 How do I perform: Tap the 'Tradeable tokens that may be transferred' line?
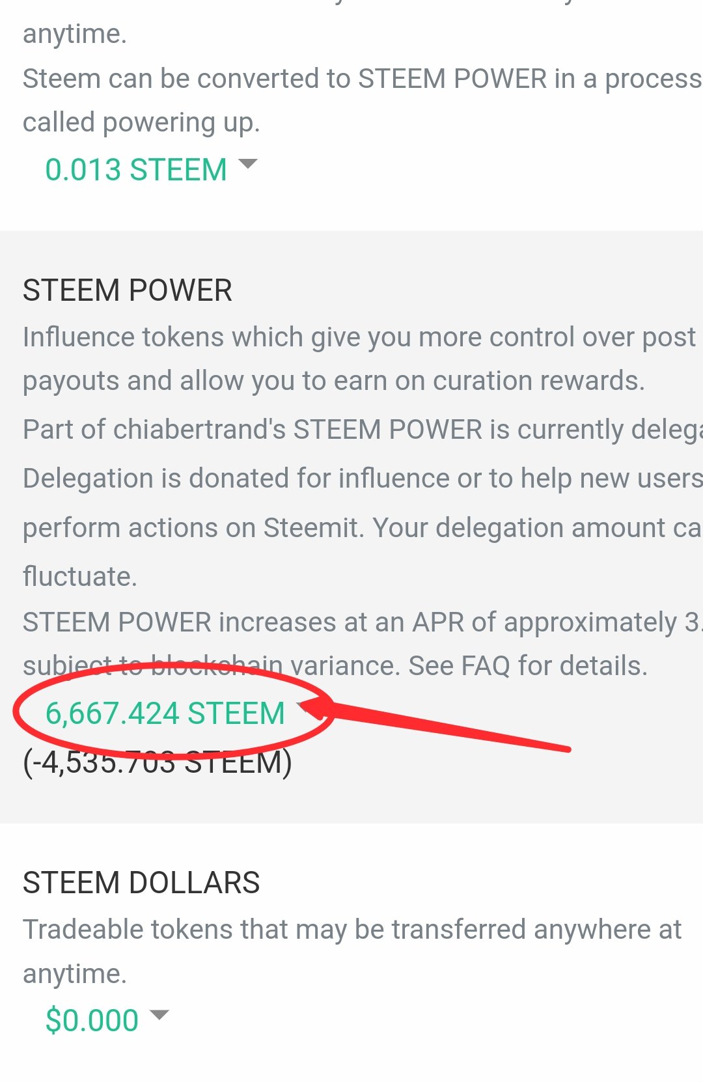point(352,930)
